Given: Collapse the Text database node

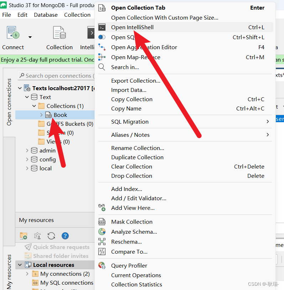Looking at the screenshot, I should click(x=27, y=97).
